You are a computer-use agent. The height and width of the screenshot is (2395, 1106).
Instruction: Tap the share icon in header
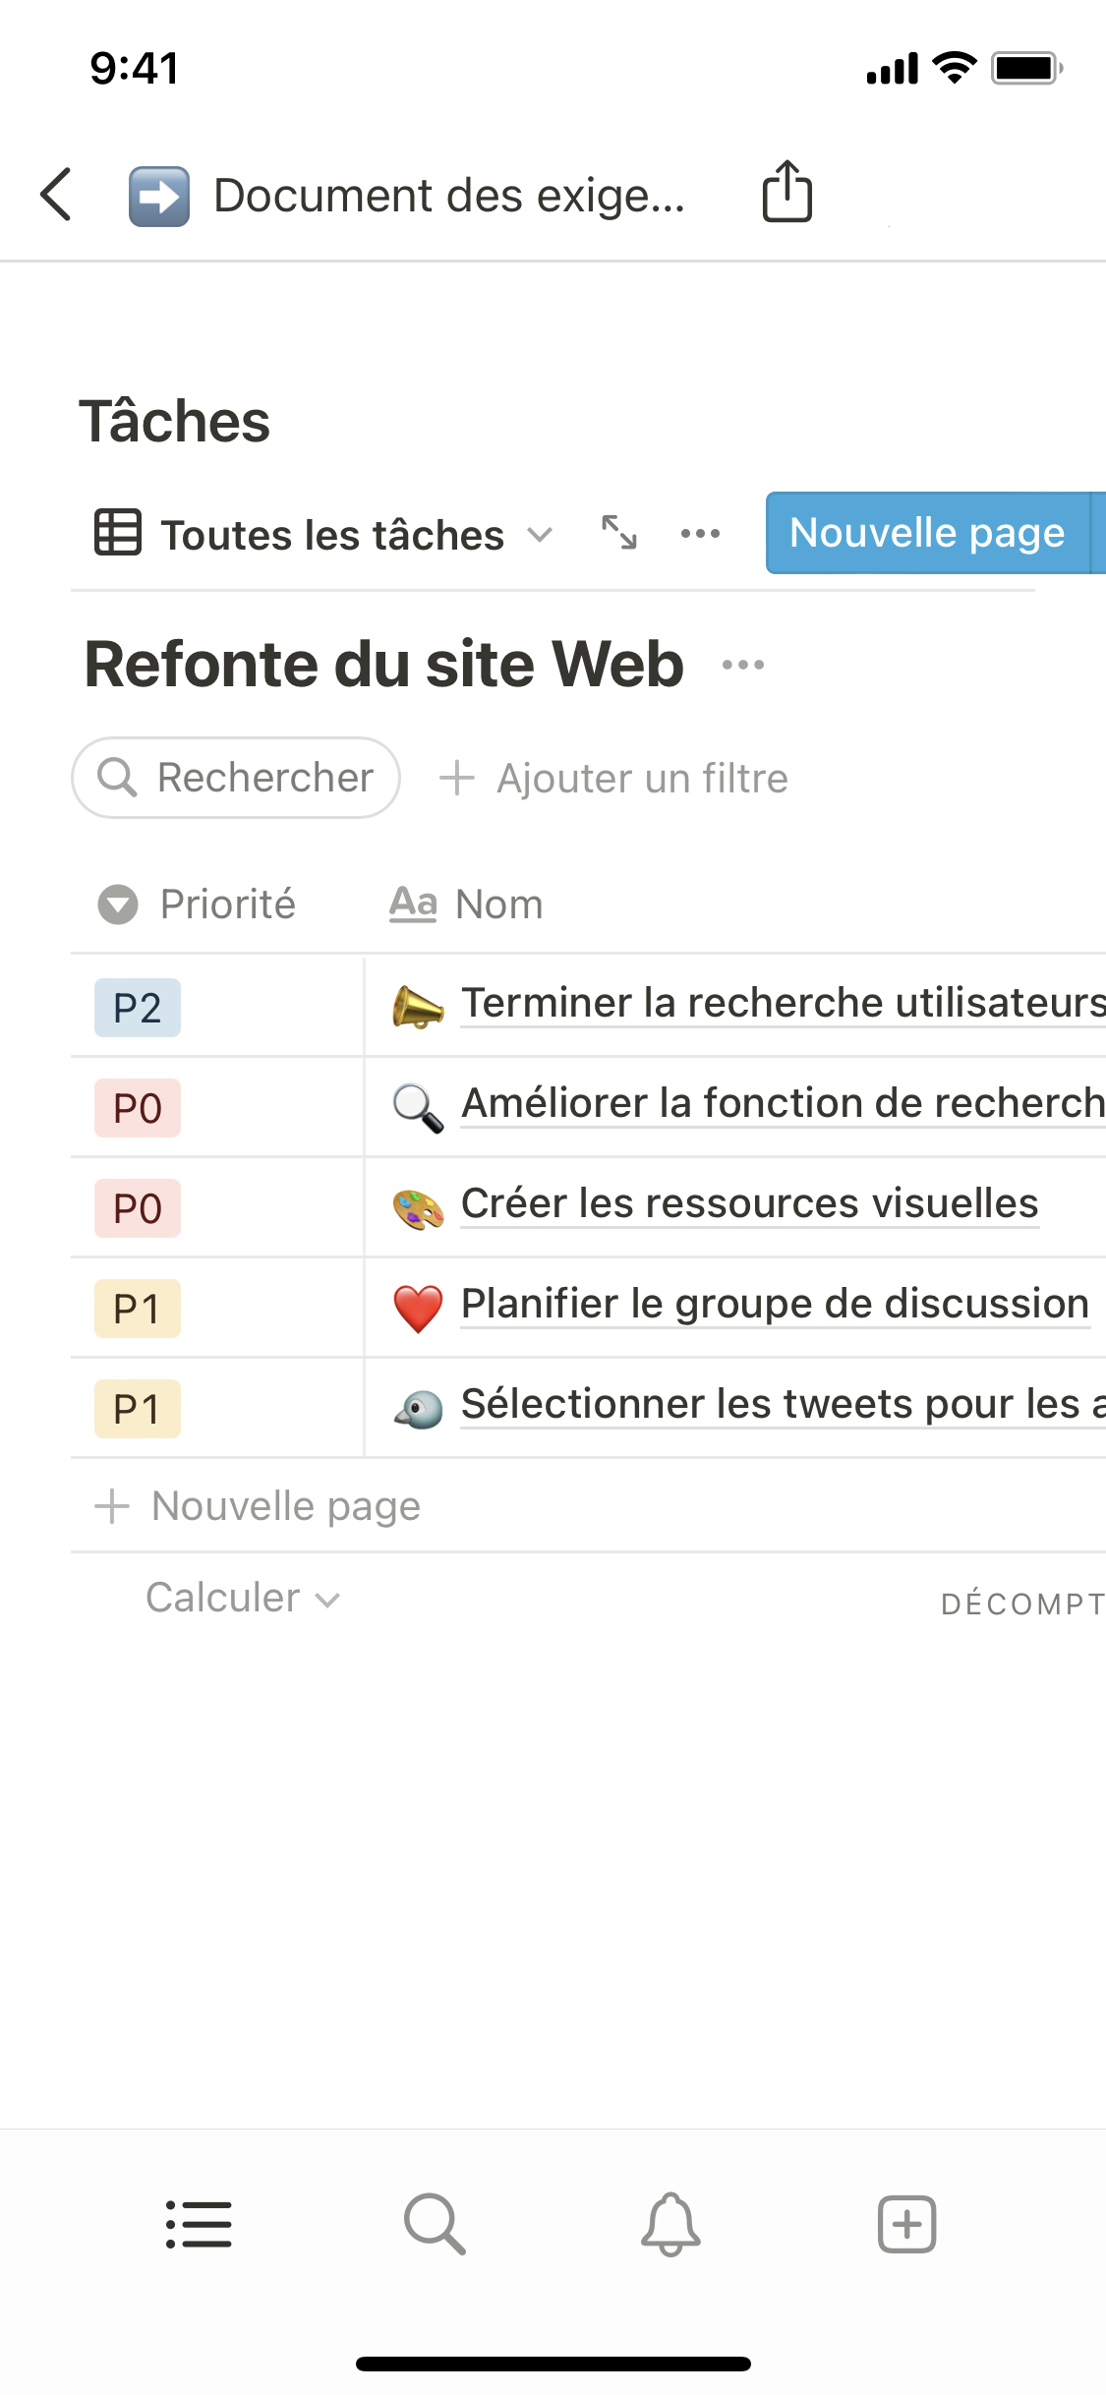[786, 192]
